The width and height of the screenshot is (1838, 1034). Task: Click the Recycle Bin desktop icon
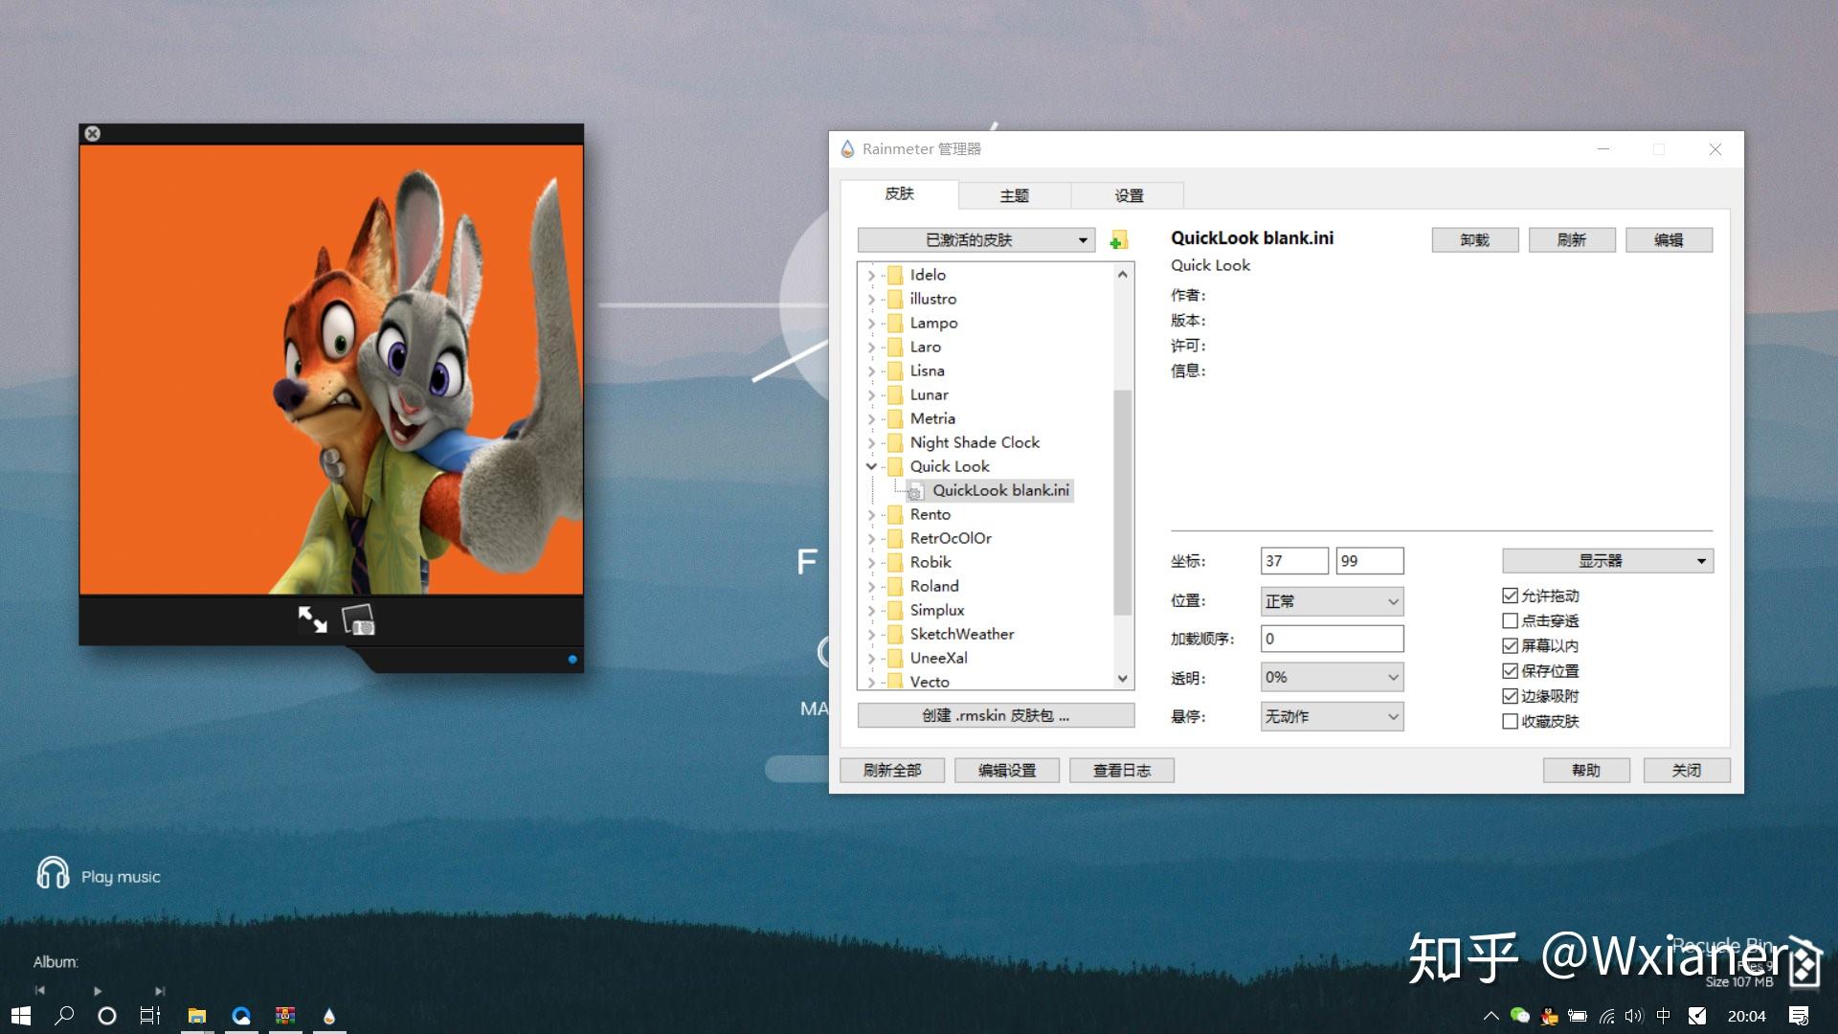point(1804,962)
